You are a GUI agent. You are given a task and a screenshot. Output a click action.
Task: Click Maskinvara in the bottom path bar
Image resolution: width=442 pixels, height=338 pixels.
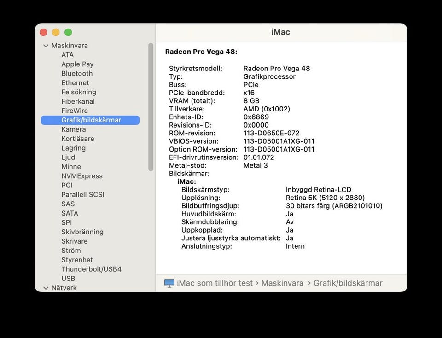282,283
